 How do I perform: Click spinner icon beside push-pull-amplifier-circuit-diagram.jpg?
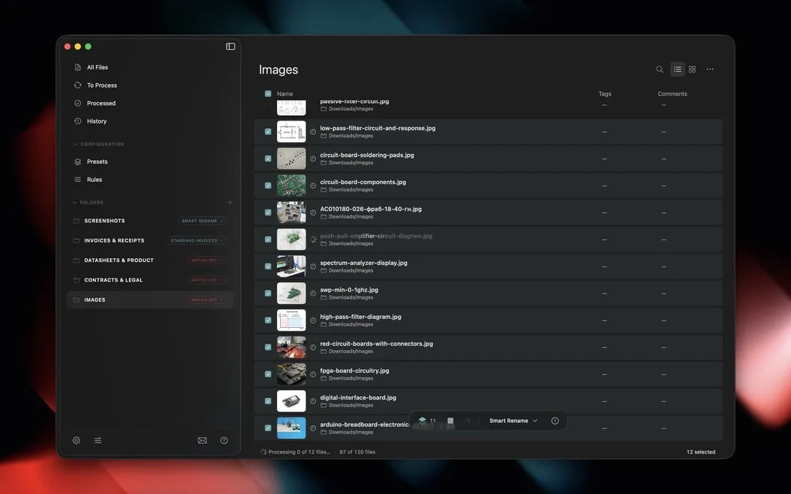click(x=313, y=240)
